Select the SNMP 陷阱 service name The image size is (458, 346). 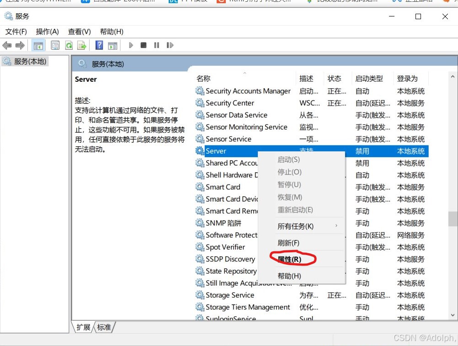[224, 223]
